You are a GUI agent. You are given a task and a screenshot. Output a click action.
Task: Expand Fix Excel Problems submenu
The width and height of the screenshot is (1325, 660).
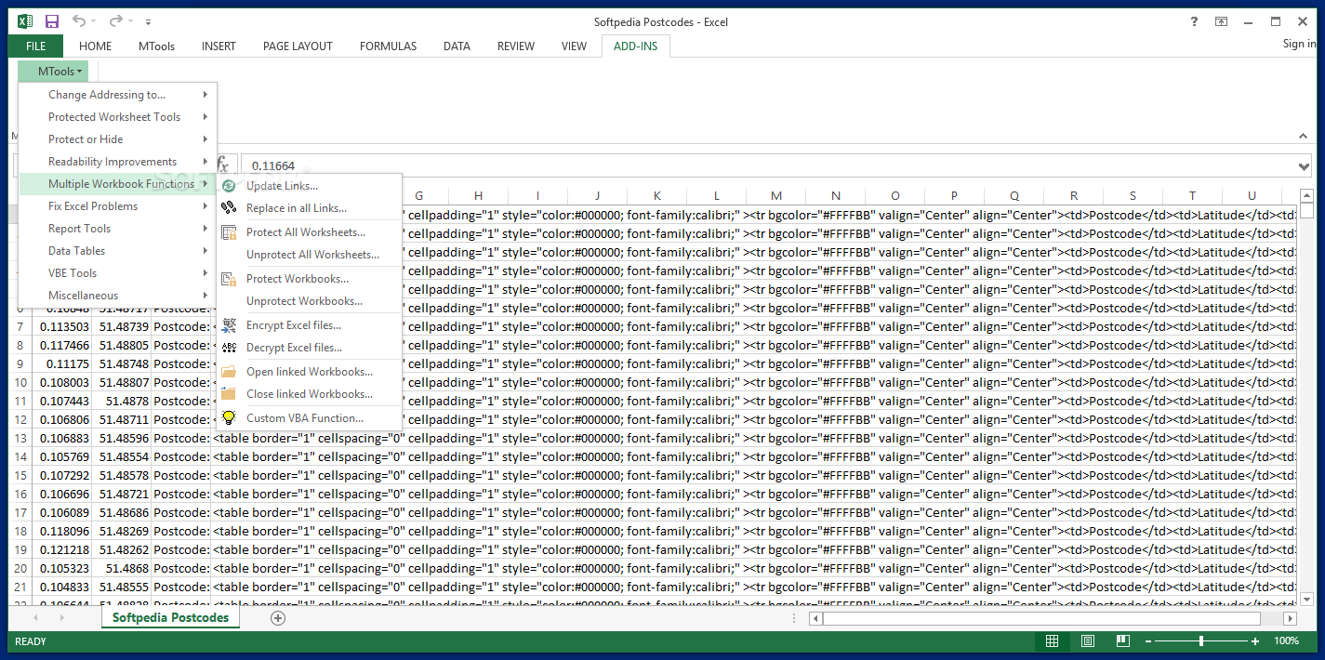(118, 206)
